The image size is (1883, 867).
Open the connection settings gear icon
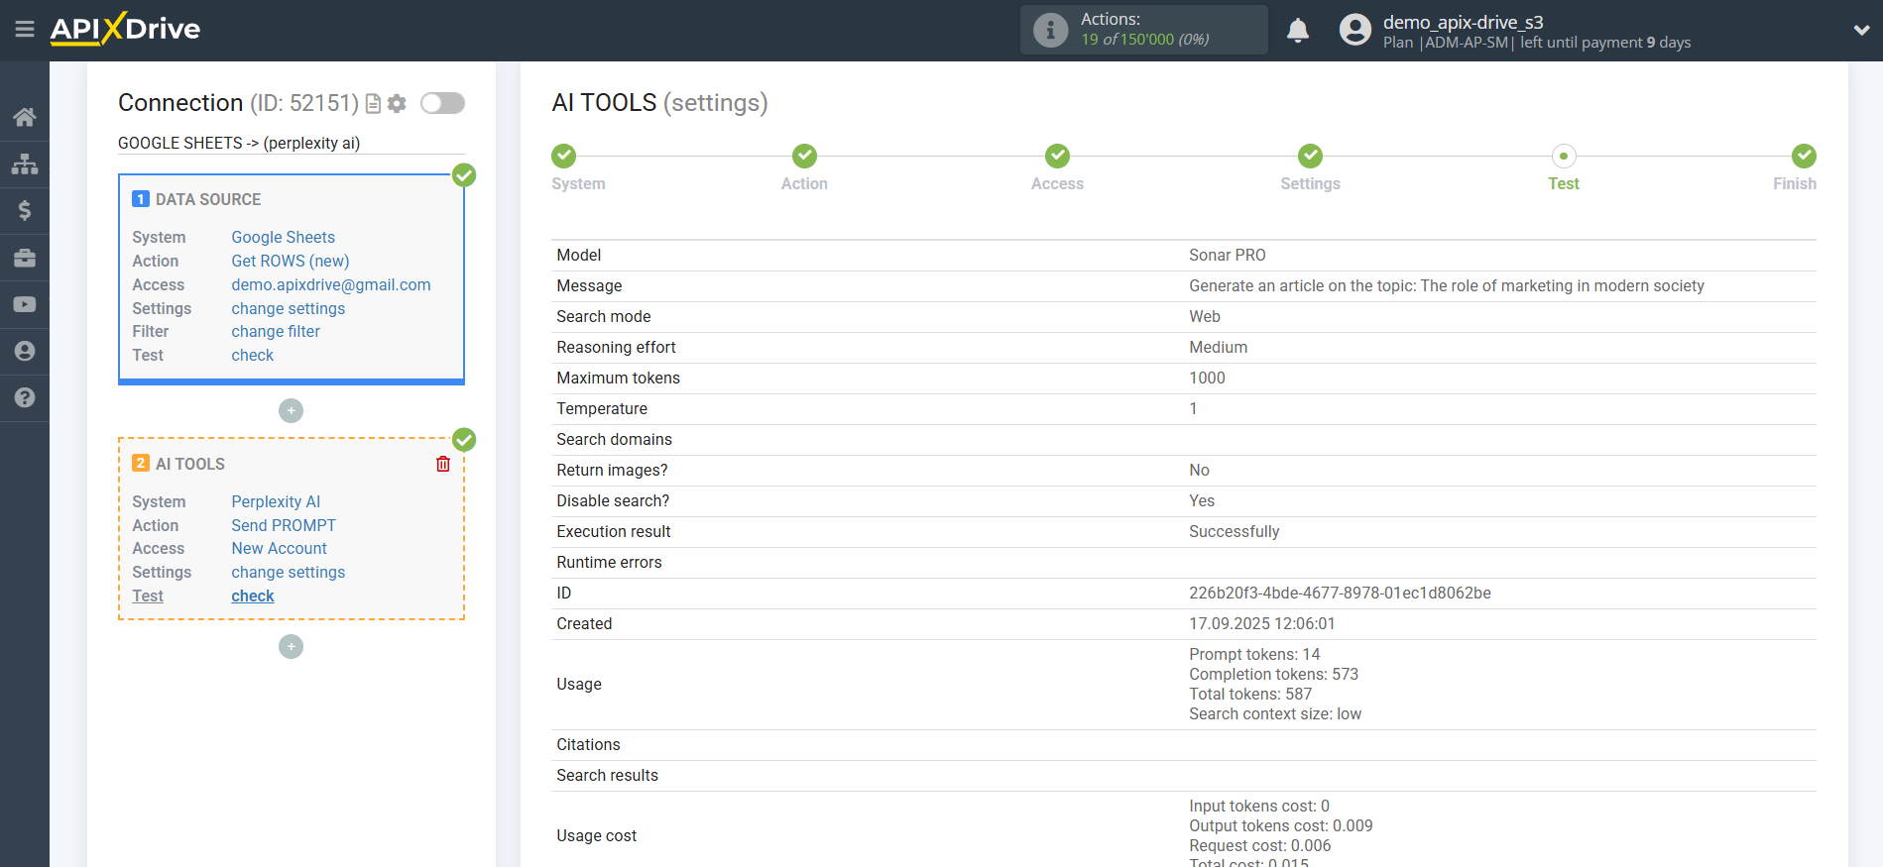click(x=397, y=103)
